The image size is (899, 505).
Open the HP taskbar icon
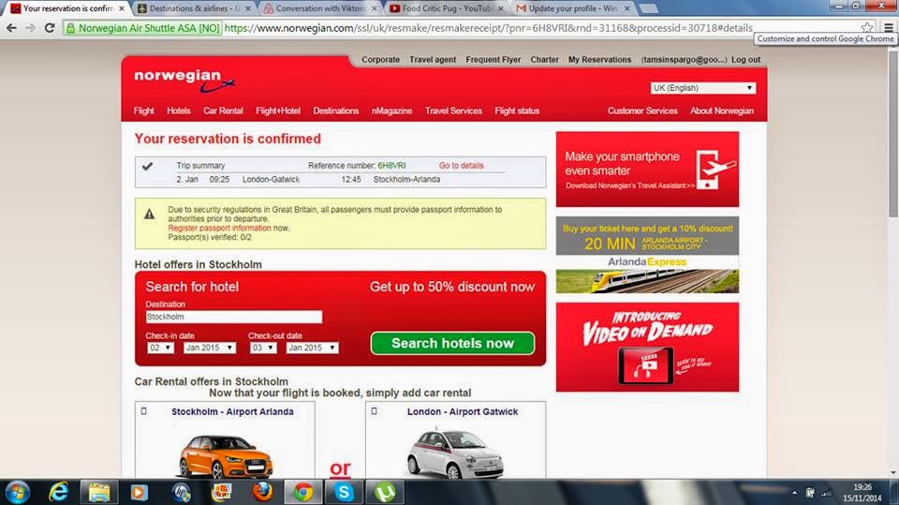click(x=181, y=493)
